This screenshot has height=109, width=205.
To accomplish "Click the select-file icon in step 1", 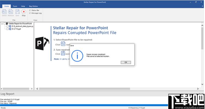I will point(63,44).
